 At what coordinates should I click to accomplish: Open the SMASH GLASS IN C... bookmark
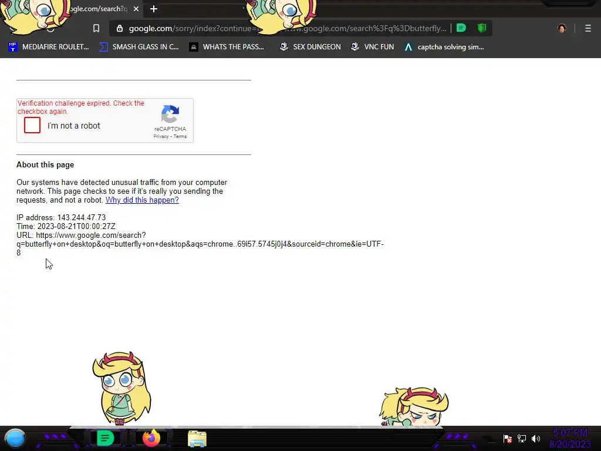139,47
